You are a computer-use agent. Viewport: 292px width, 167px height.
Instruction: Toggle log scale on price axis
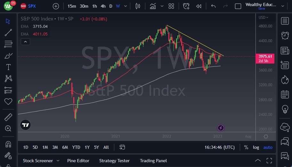(x=256, y=147)
